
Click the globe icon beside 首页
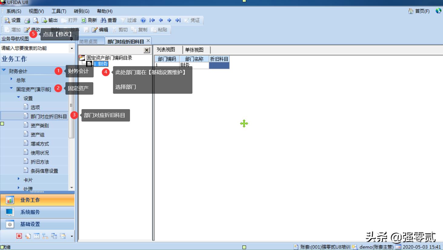pyautogui.click(x=438, y=11)
